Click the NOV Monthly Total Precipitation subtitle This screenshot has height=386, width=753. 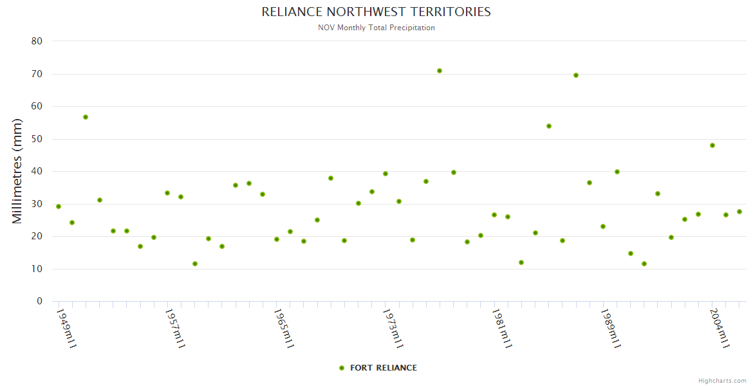(376, 28)
